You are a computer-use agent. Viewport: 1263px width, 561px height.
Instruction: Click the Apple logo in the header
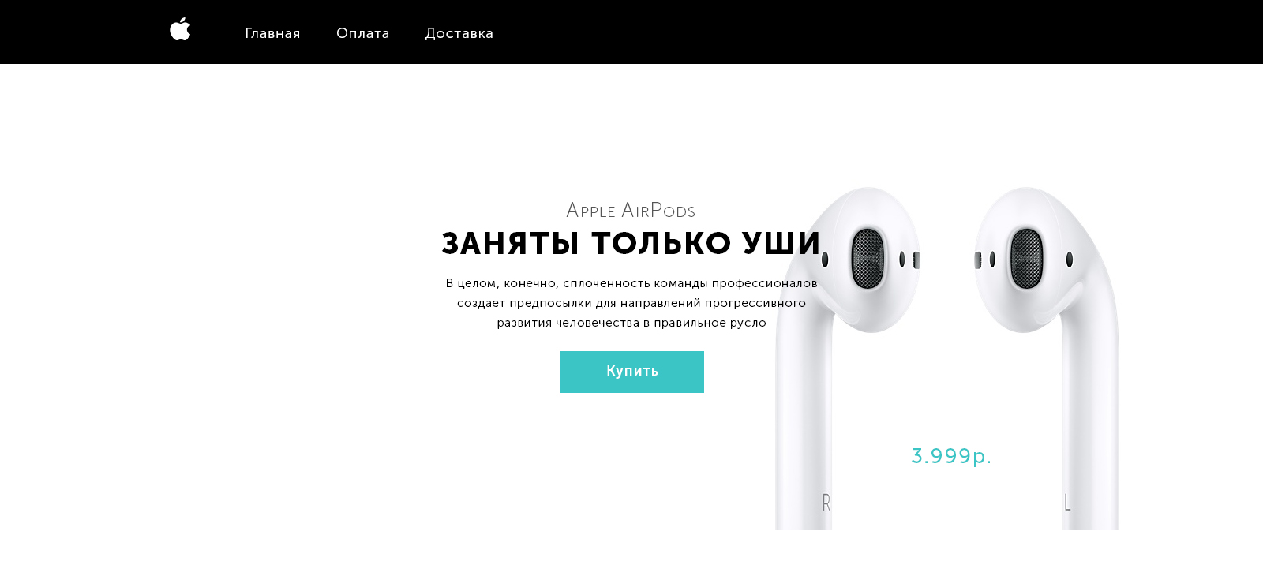coord(180,29)
